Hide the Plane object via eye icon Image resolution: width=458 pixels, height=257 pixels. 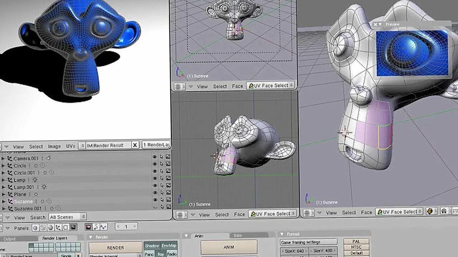(x=155, y=192)
